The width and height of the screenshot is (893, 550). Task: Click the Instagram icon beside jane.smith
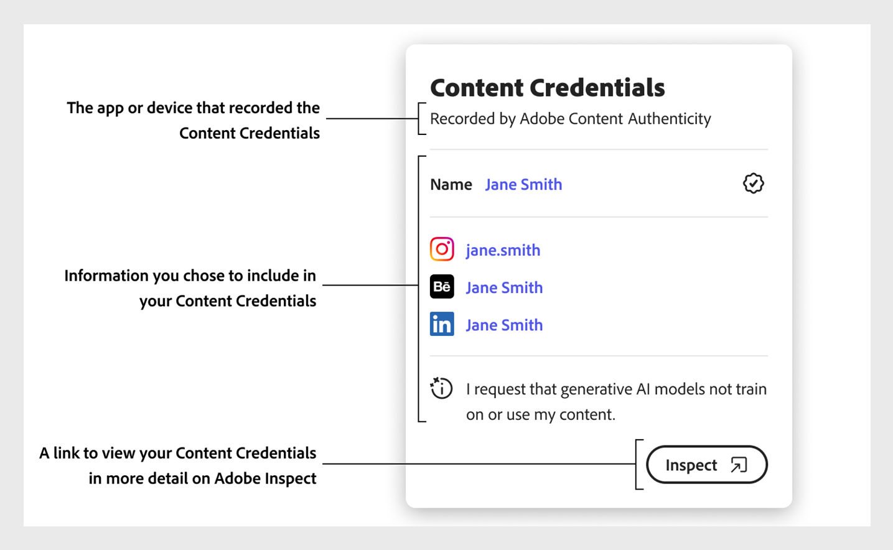click(x=442, y=249)
